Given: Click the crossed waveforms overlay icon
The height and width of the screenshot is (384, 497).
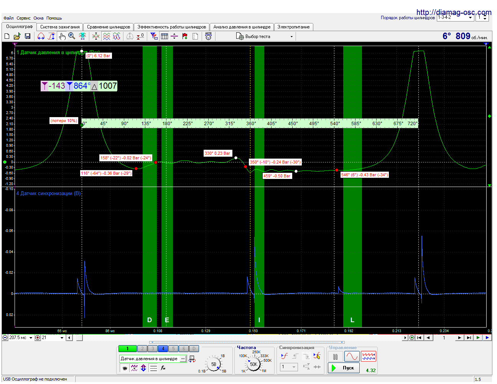Looking at the screenshot, I should pos(96,36).
